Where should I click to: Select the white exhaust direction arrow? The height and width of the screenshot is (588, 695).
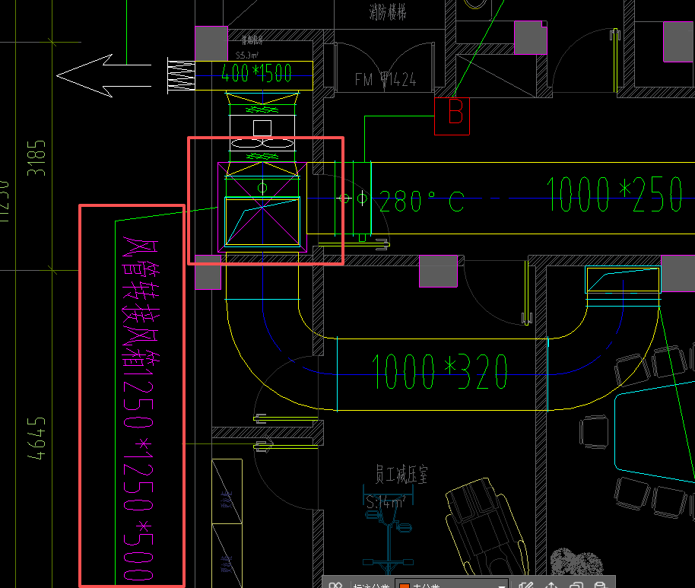103,76
